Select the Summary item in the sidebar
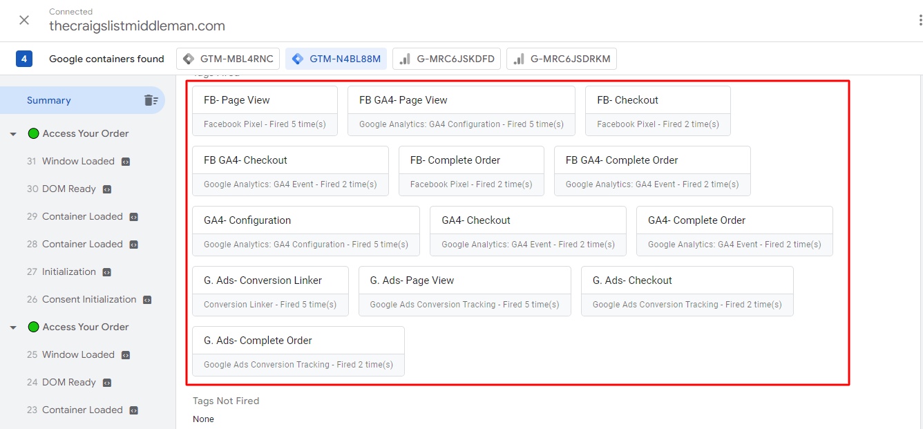 coord(49,100)
